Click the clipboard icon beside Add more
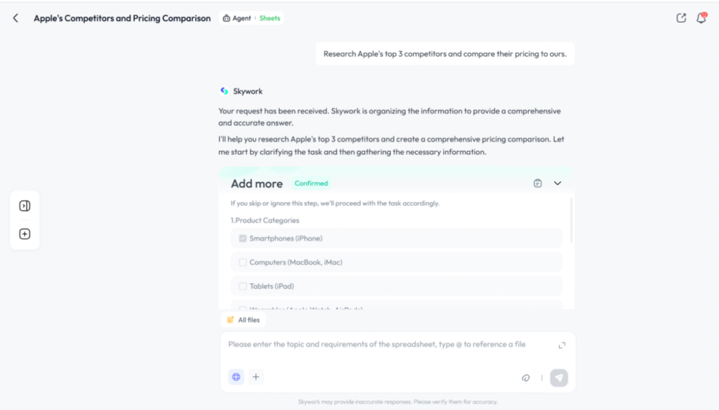This screenshot has height=410, width=719. (x=538, y=184)
